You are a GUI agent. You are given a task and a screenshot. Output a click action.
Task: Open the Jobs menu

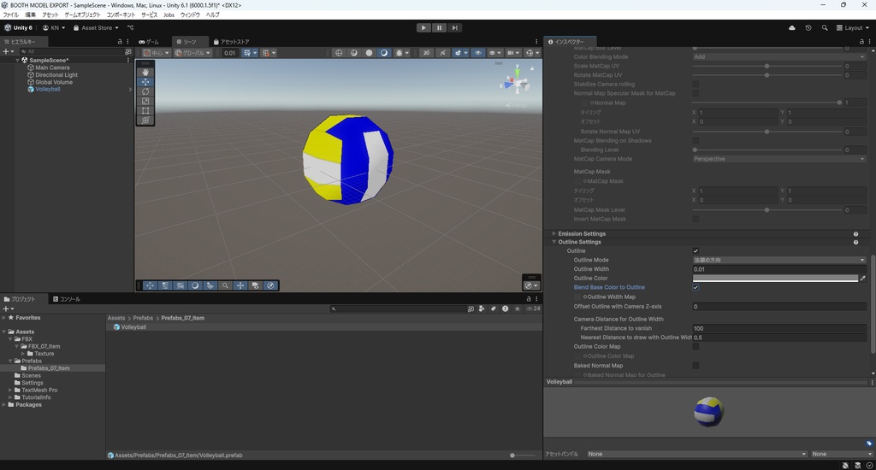169,15
